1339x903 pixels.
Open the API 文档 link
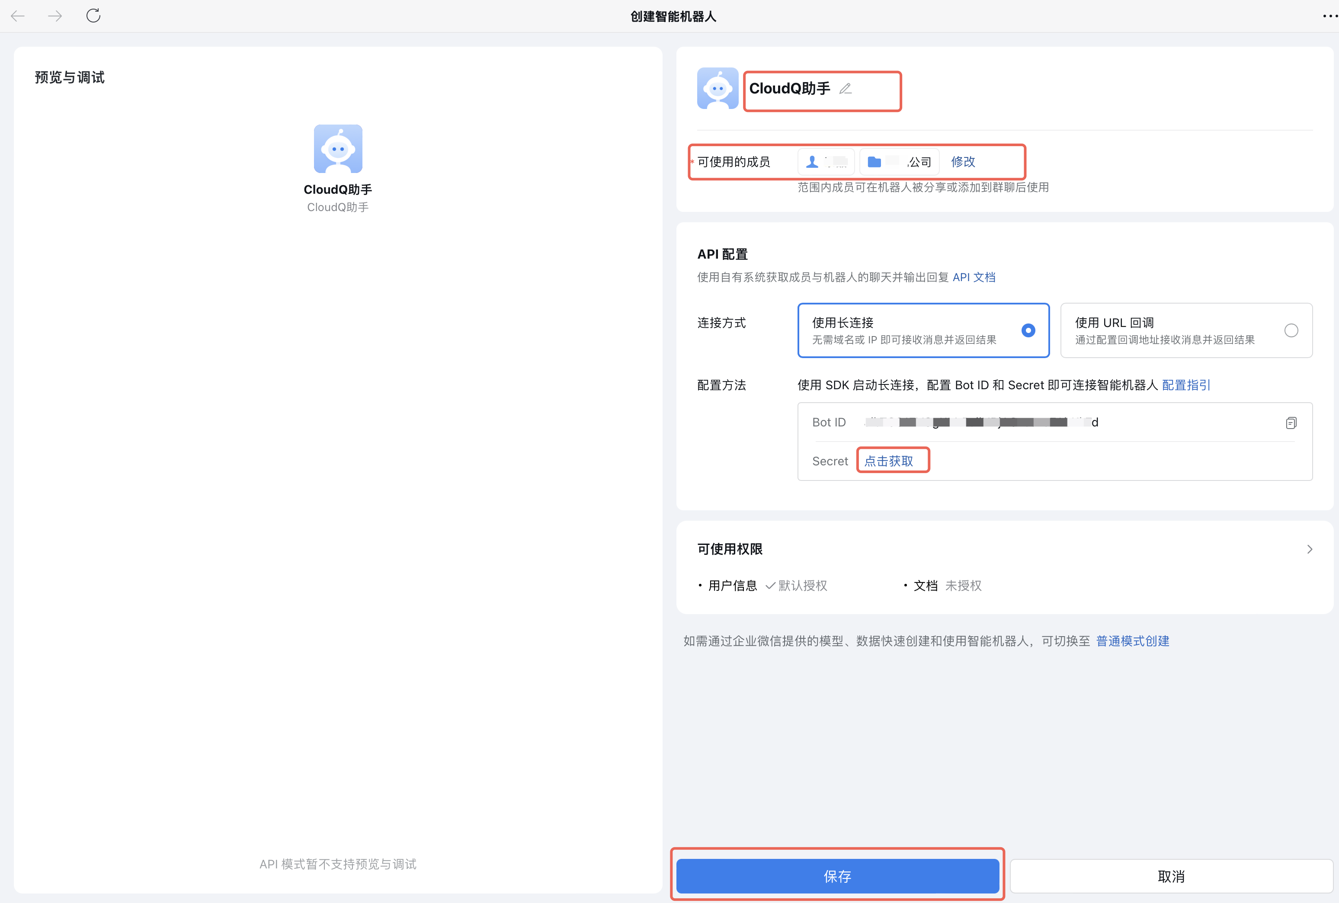pos(974,277)
